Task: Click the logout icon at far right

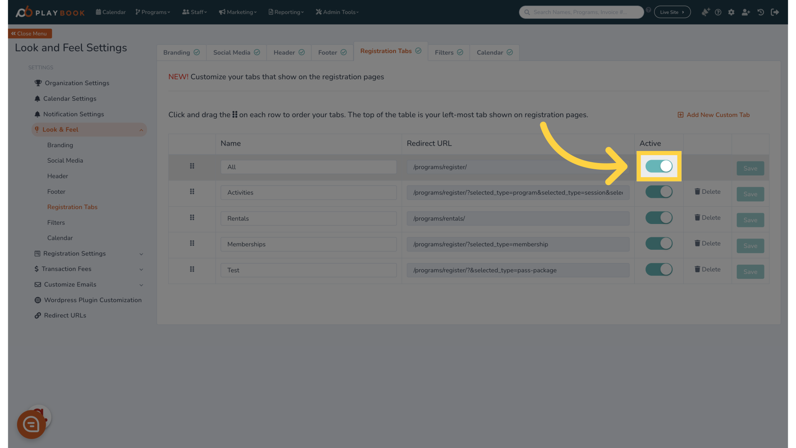Action: [775, 12]
